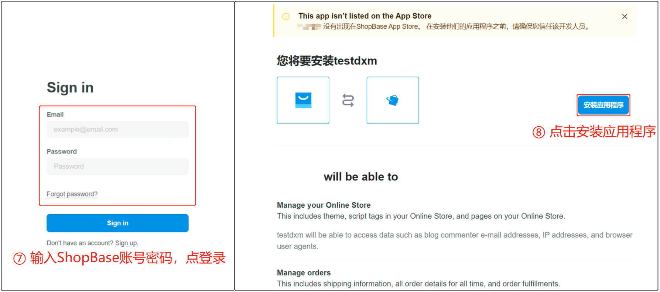Click the ShopBase shopping bag icon
This screenshot has height=292, width=660.
(303, 100)
